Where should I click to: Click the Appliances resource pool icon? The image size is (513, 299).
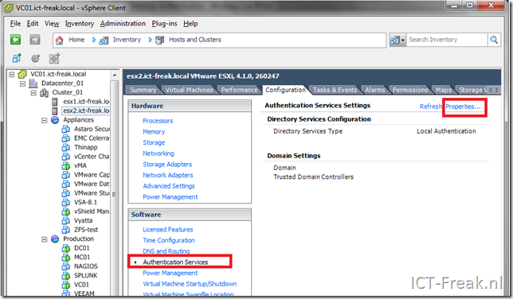coord(55,120)
